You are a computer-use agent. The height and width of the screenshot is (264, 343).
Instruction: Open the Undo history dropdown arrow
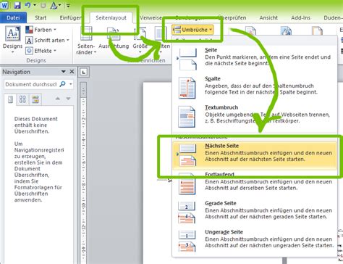(35, 5)
